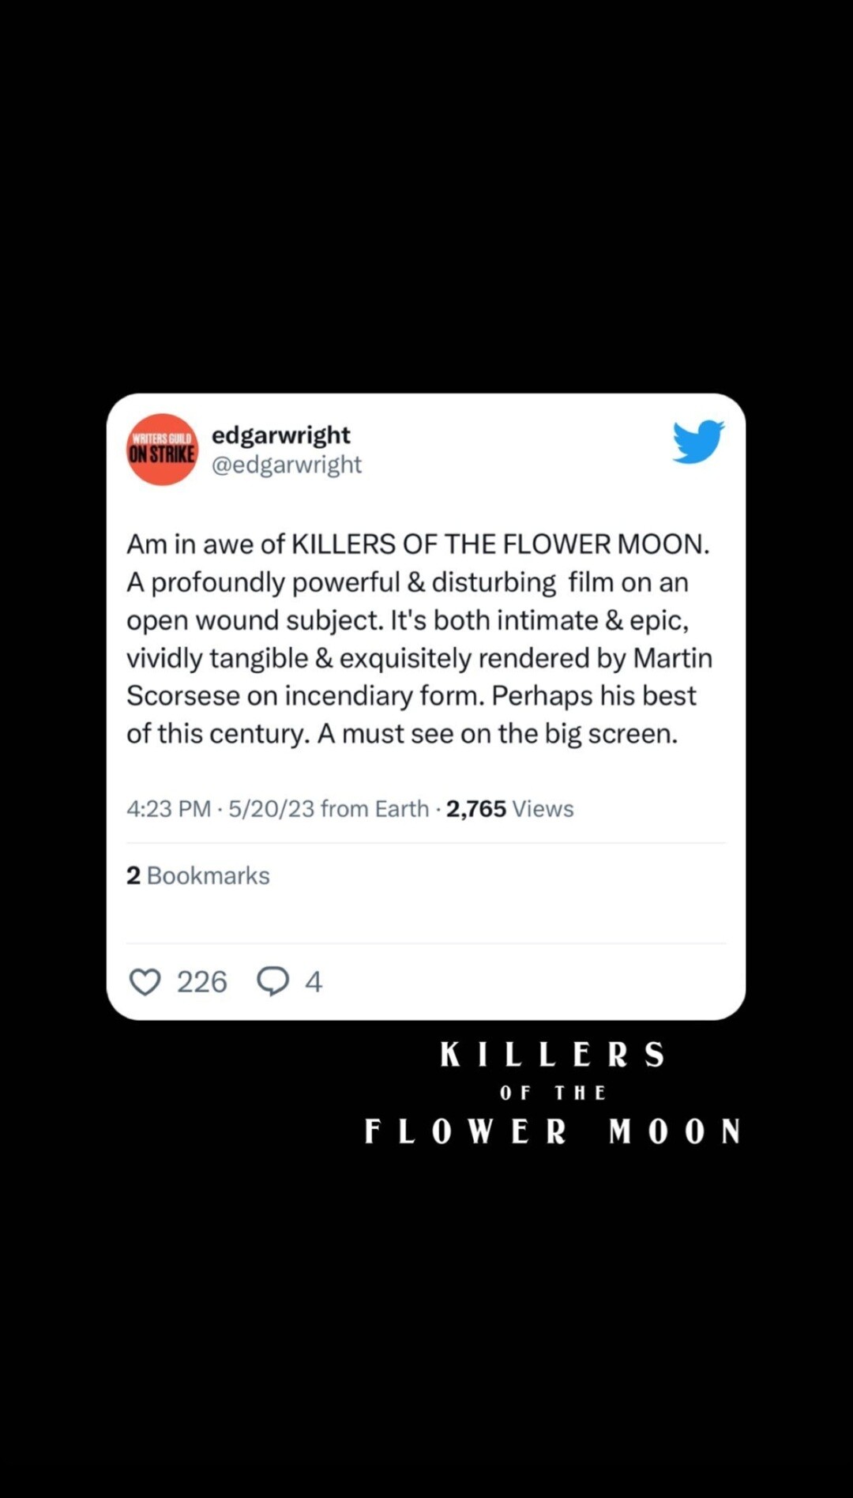Screen dimensions: 853x1498
Task: Like the tweet with the heart icon
Action: (145, 982)
